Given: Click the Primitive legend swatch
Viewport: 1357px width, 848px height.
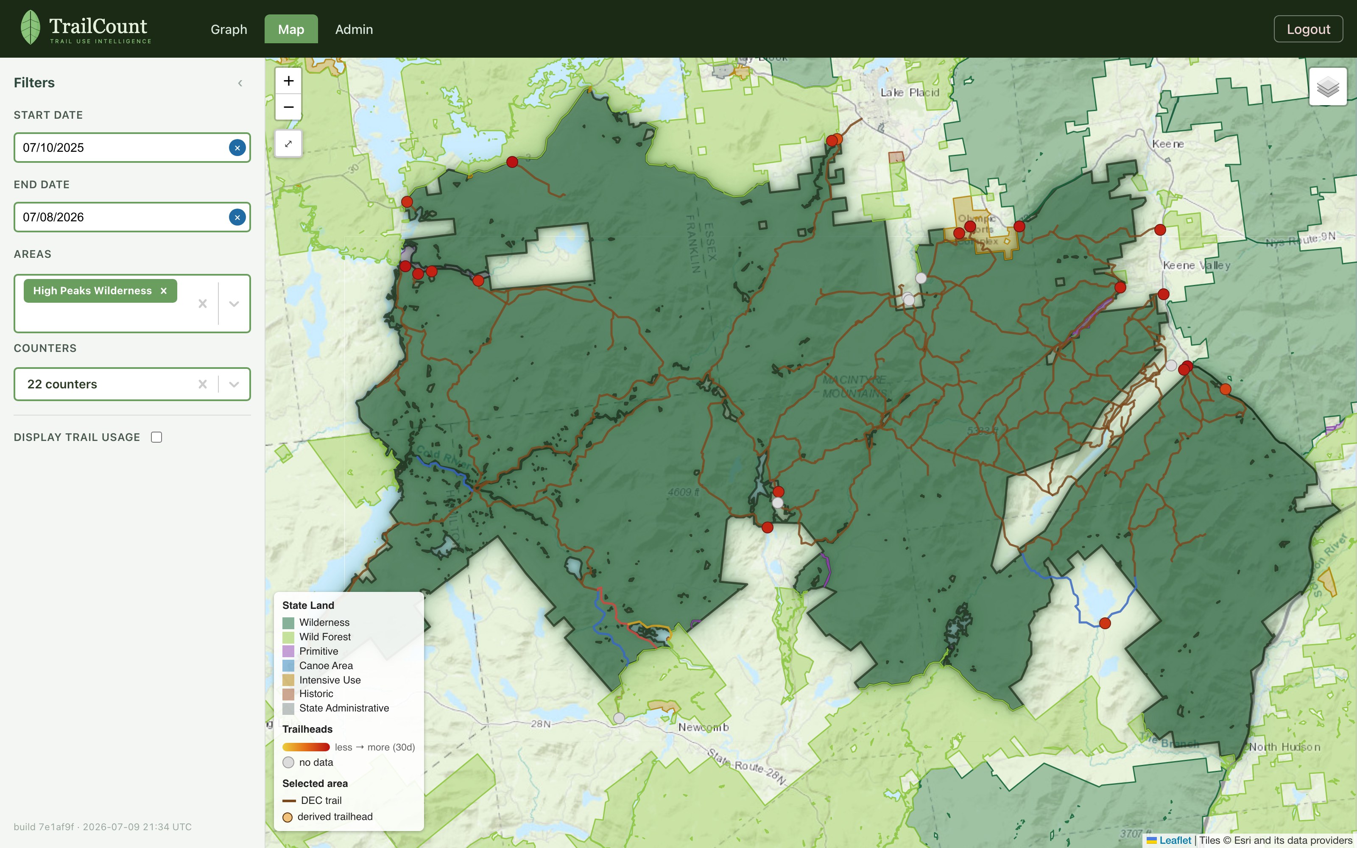Looking at the screenshot, I should pos(288,652).
